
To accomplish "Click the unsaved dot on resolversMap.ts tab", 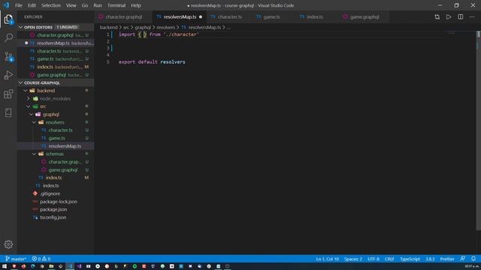I will point(201,16).
